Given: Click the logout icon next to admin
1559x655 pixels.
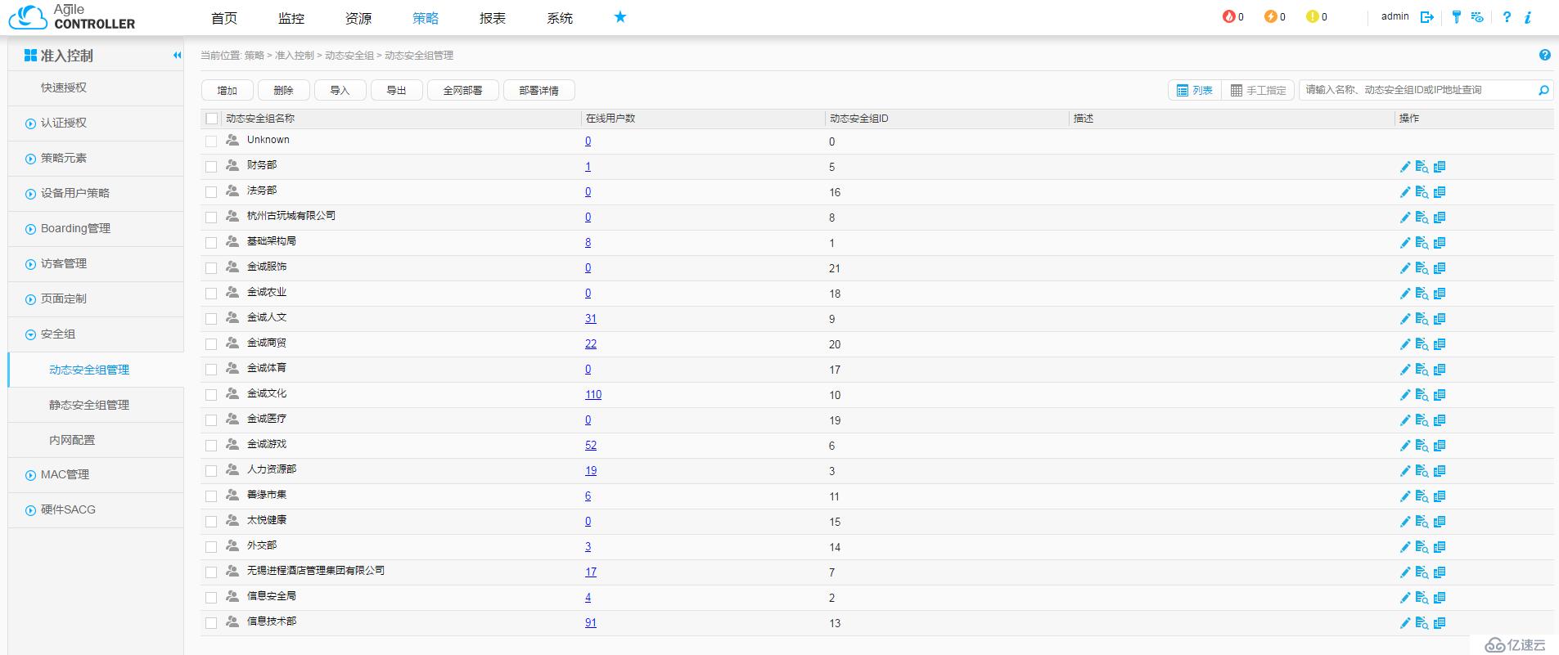Looking at the screenshot, I should click(x=1427, y=17).
